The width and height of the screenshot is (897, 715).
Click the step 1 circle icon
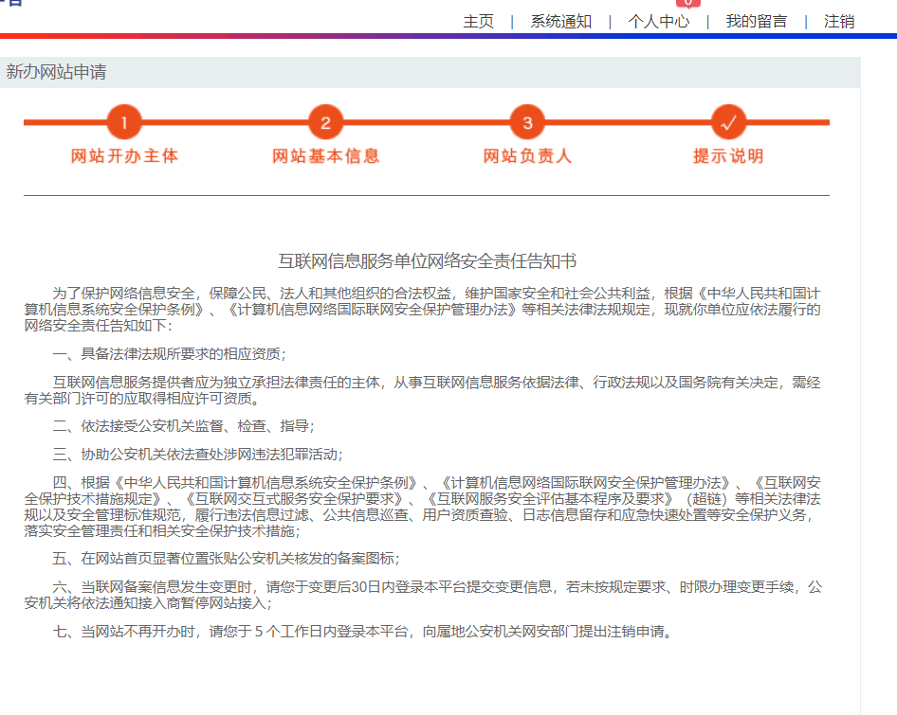(x=124, y=122)
